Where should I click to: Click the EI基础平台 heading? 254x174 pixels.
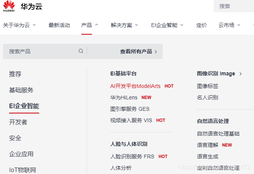(124, 73)
